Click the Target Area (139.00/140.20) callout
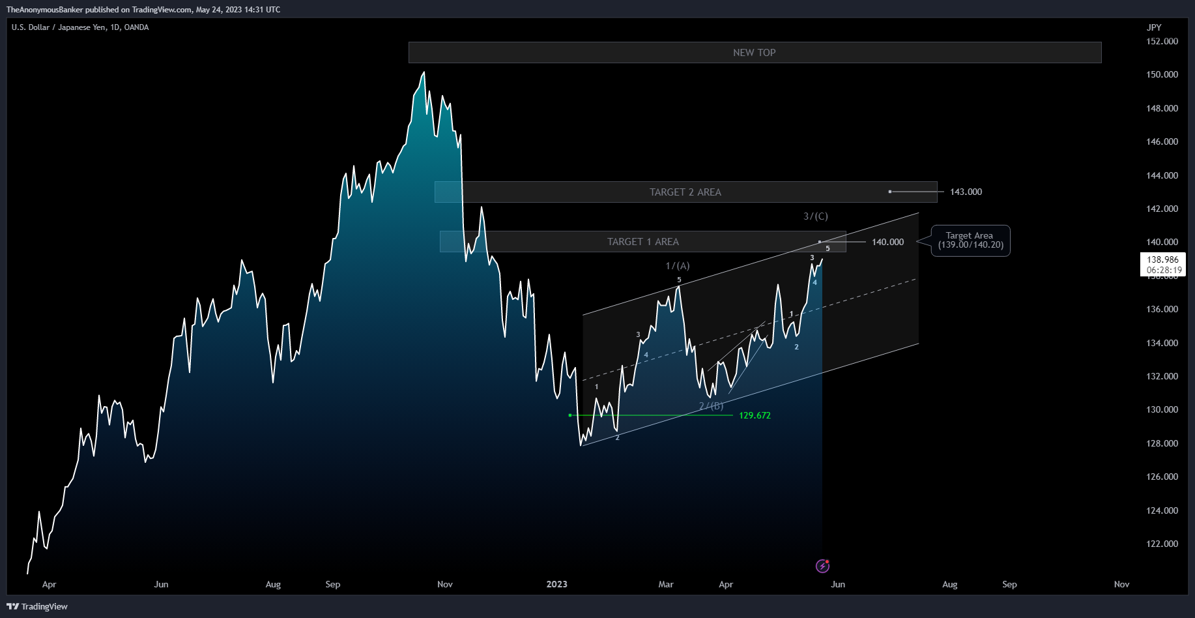The image size is (1195, 618). coord(971,241)
